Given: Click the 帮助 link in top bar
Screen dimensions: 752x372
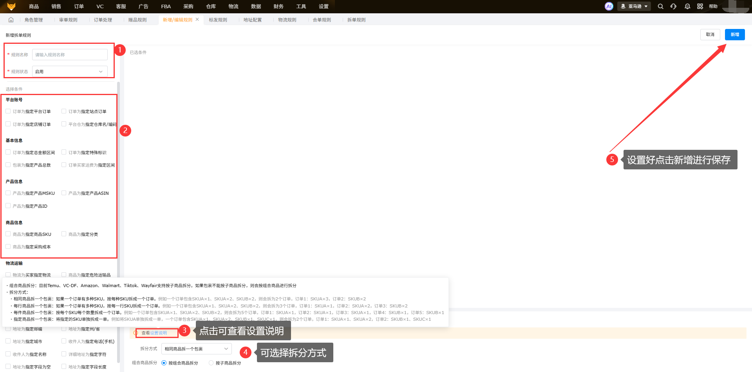Looking at the screenshot, I should point(713,6).
